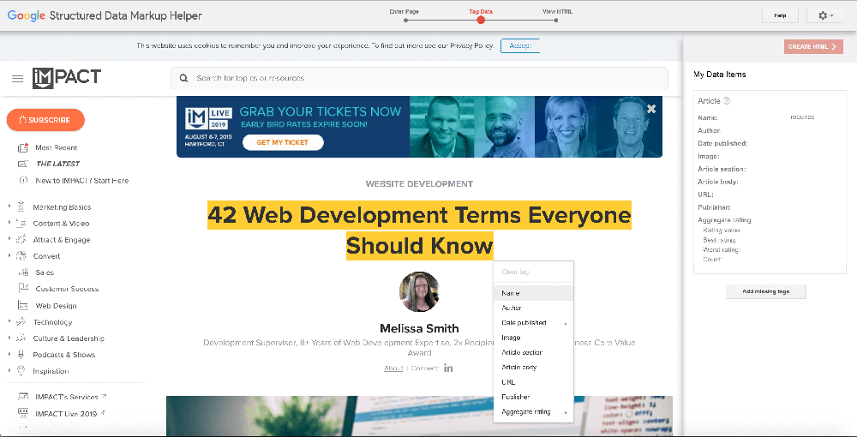Open the Web Design sidebar link

click(57, 306)
